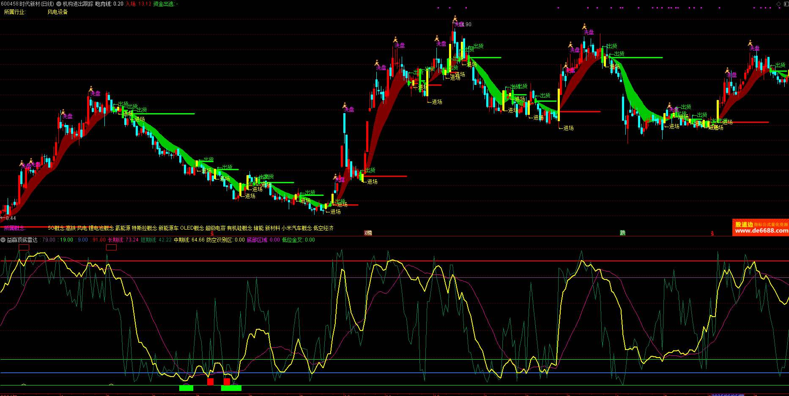
Task: Toggle the side panel icon at top-right
Action: pos(785,4)
